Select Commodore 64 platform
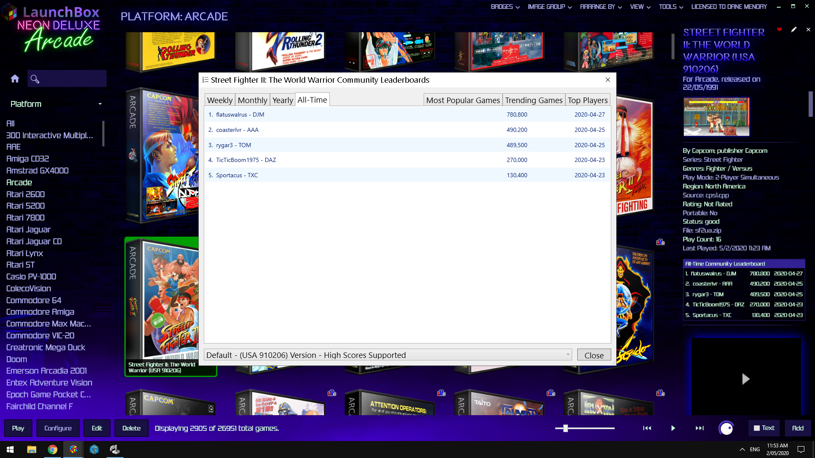The height and width of the screenshot is (458, 815). [x=34, y=300]
